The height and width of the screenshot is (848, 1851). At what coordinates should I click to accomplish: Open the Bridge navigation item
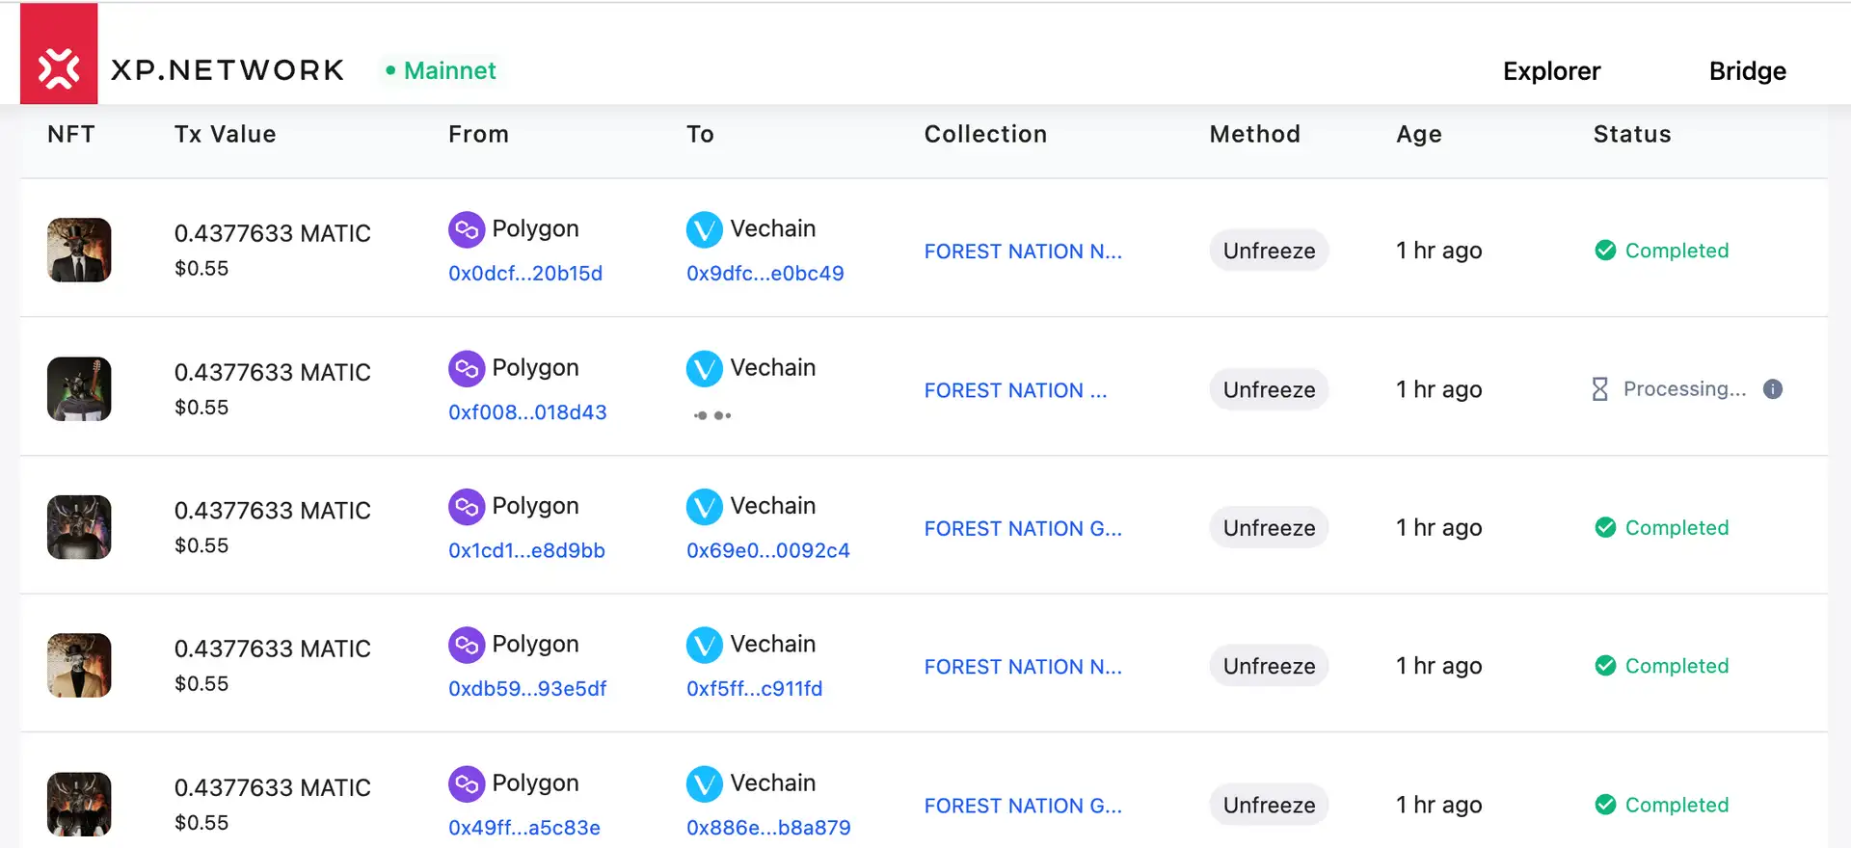pos(1747,71)
